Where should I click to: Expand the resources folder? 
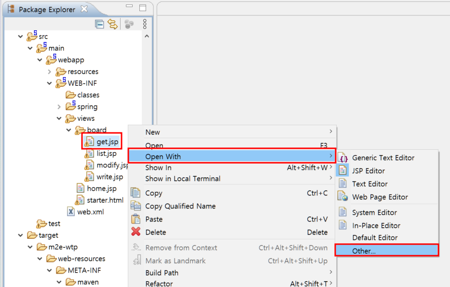pos(49,72)
